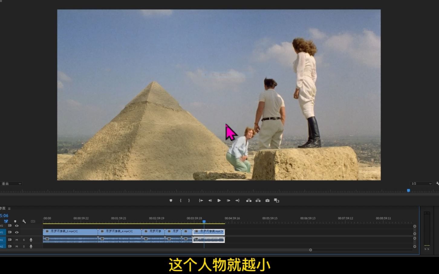Viewport: 439px width, 274px height.
Task: Open the timeline panel menu icon
Action: 9,209
